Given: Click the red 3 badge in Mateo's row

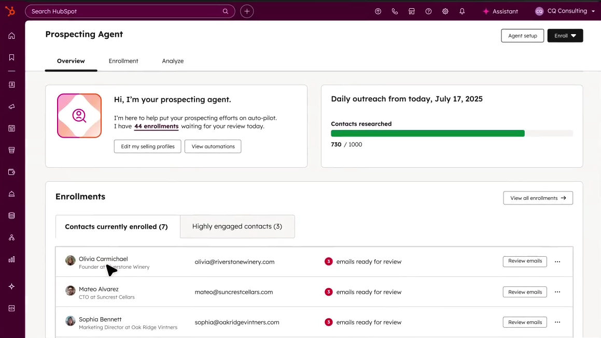Looking at the screenshot, I should [328, 292].
